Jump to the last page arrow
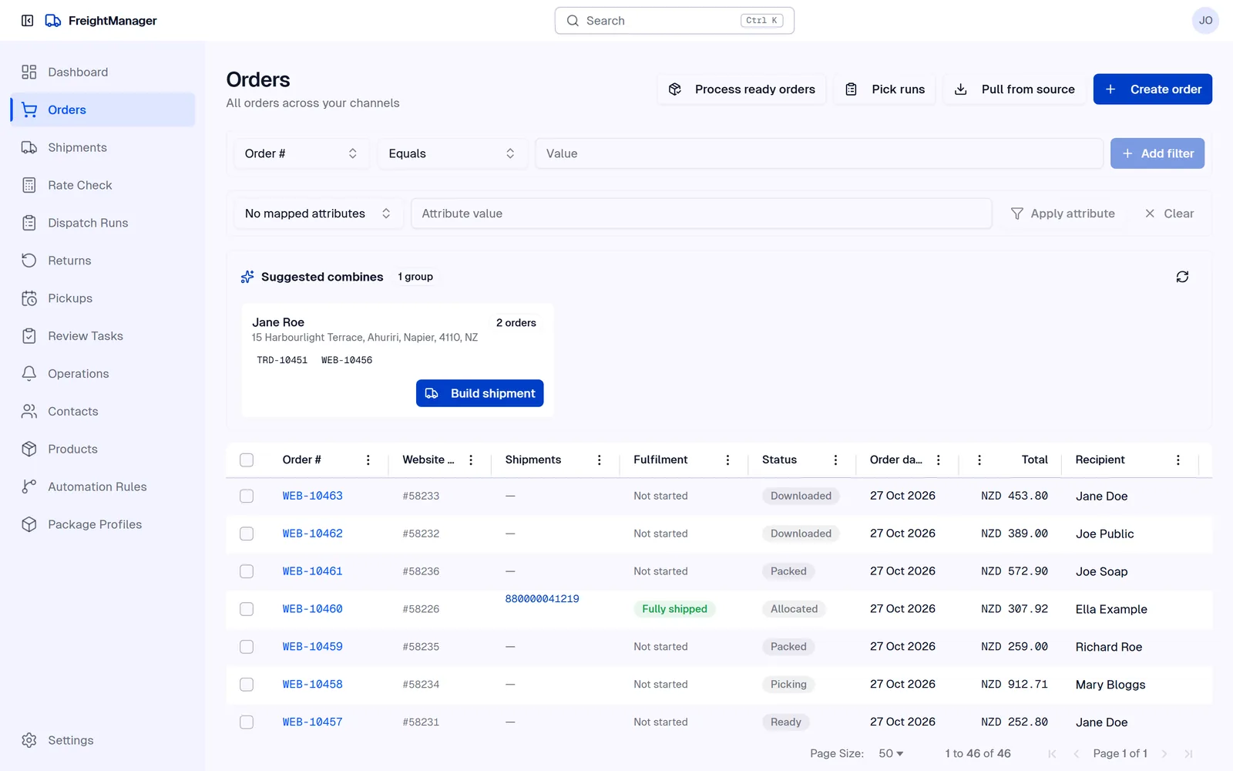Image resolution: width=1233 pixels, height=771 pixels. [1188, 754]
